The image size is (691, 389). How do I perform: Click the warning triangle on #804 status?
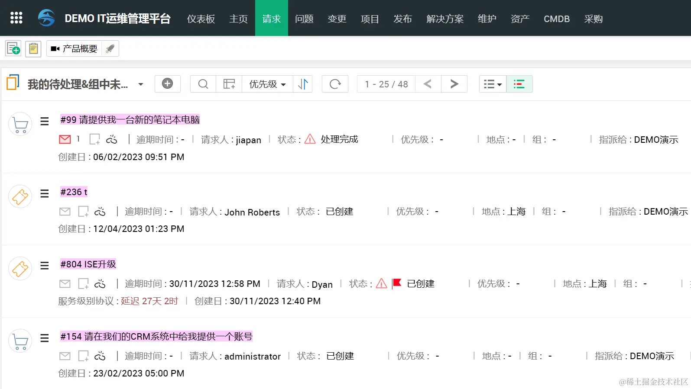point(381,283)
